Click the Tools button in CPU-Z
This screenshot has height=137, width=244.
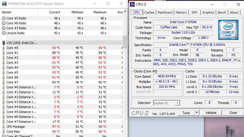coord(186,113)
